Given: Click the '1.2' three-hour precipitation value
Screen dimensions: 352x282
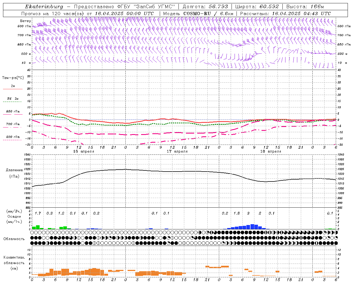Looking at the screenshot, I should tap(61, 213).
